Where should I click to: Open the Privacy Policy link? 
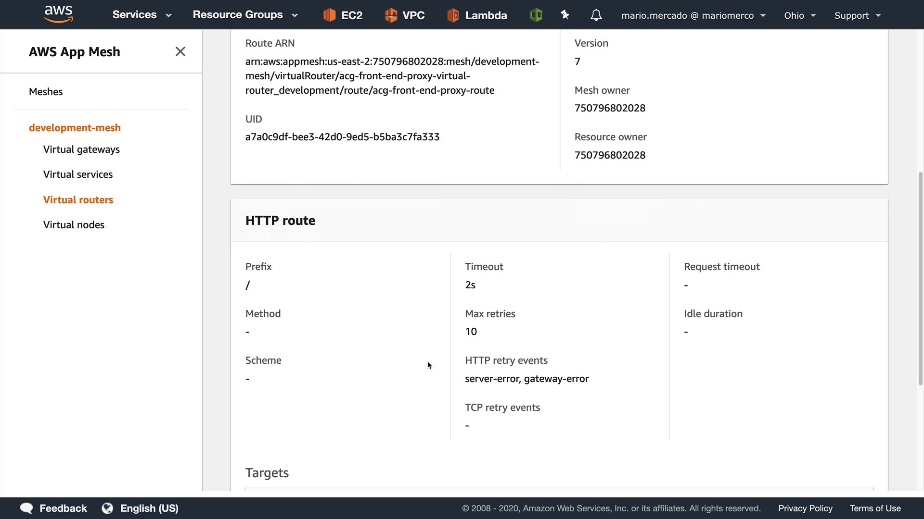point(805,508)
